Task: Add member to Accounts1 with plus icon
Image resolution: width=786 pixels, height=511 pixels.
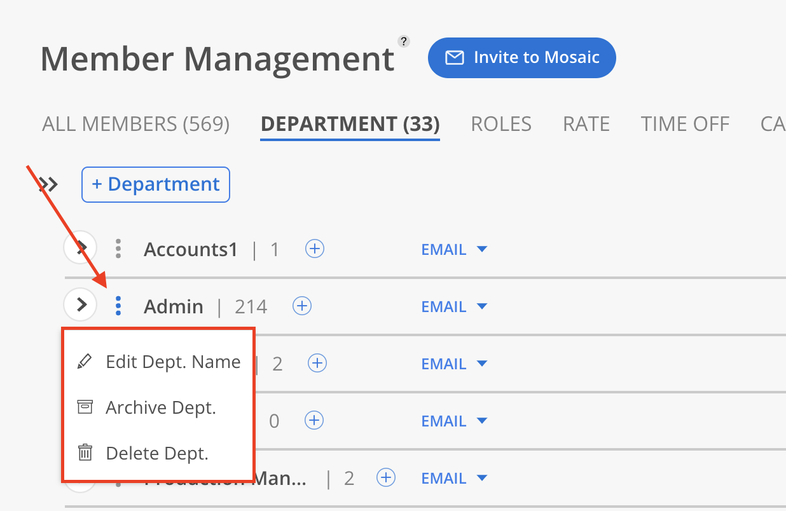Action: pos(315,249)
